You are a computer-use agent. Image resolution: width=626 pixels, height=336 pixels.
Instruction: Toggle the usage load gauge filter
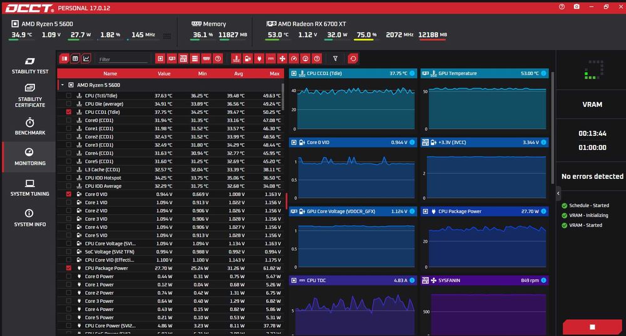point(305,59)
